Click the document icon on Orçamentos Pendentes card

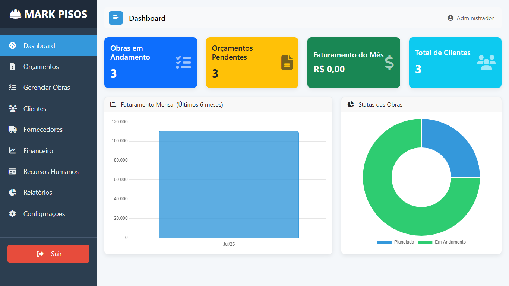pyautogui.click(x=287, y=63)
